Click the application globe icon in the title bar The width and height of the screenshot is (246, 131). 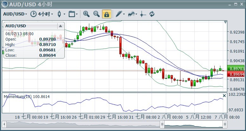5,4
